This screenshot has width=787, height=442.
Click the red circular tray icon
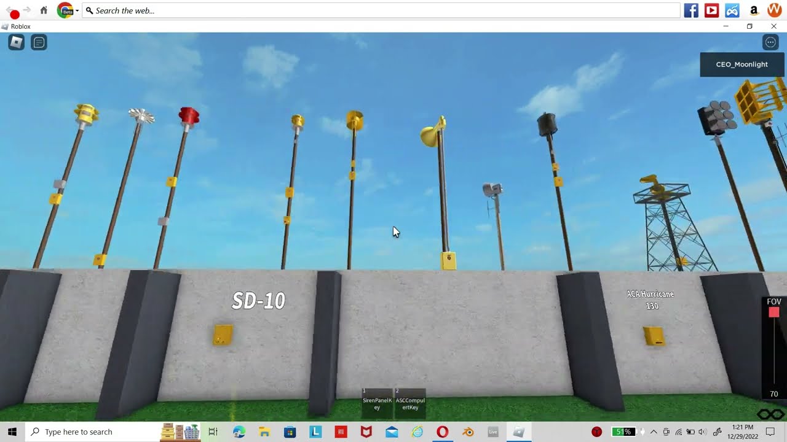596,432
